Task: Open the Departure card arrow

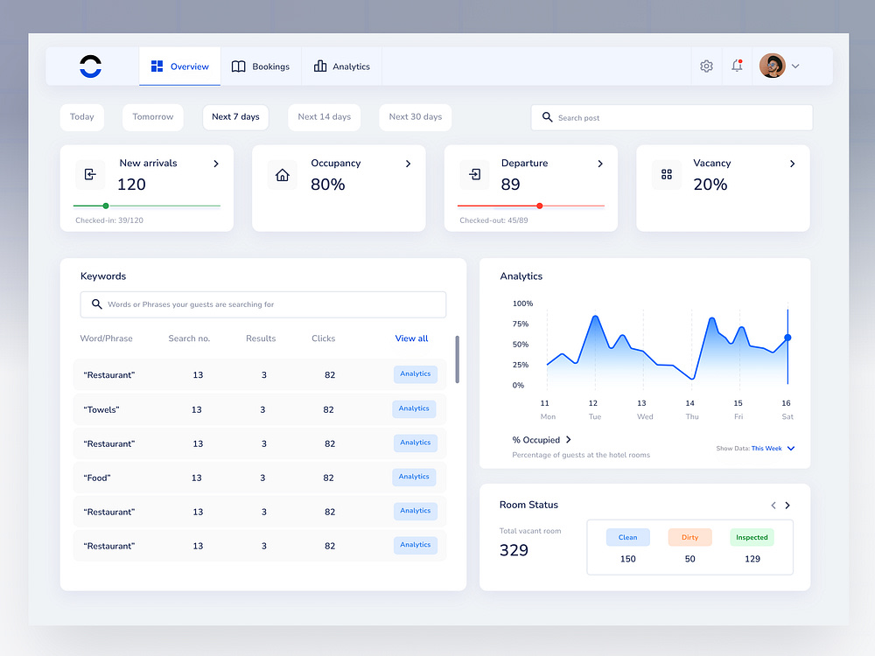Action: tap(600, 164)
